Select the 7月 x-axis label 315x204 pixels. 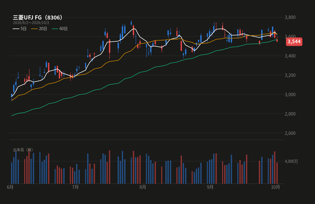75,187
